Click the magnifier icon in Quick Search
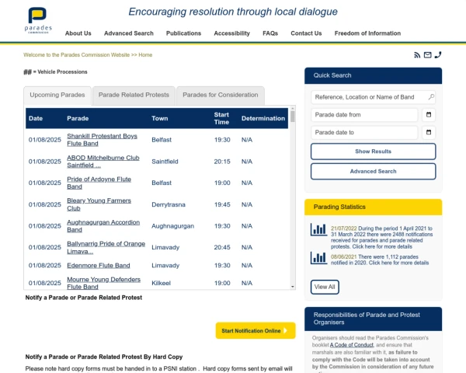Screen dimensions: 466x373 (431, 97)
